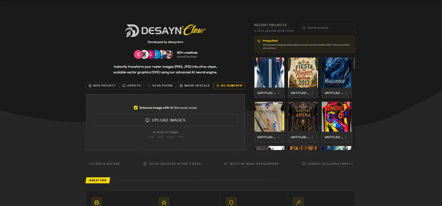Click the magic wand icon card
Image resolution: width=442 pixels, height=206 pixels.
298,202
